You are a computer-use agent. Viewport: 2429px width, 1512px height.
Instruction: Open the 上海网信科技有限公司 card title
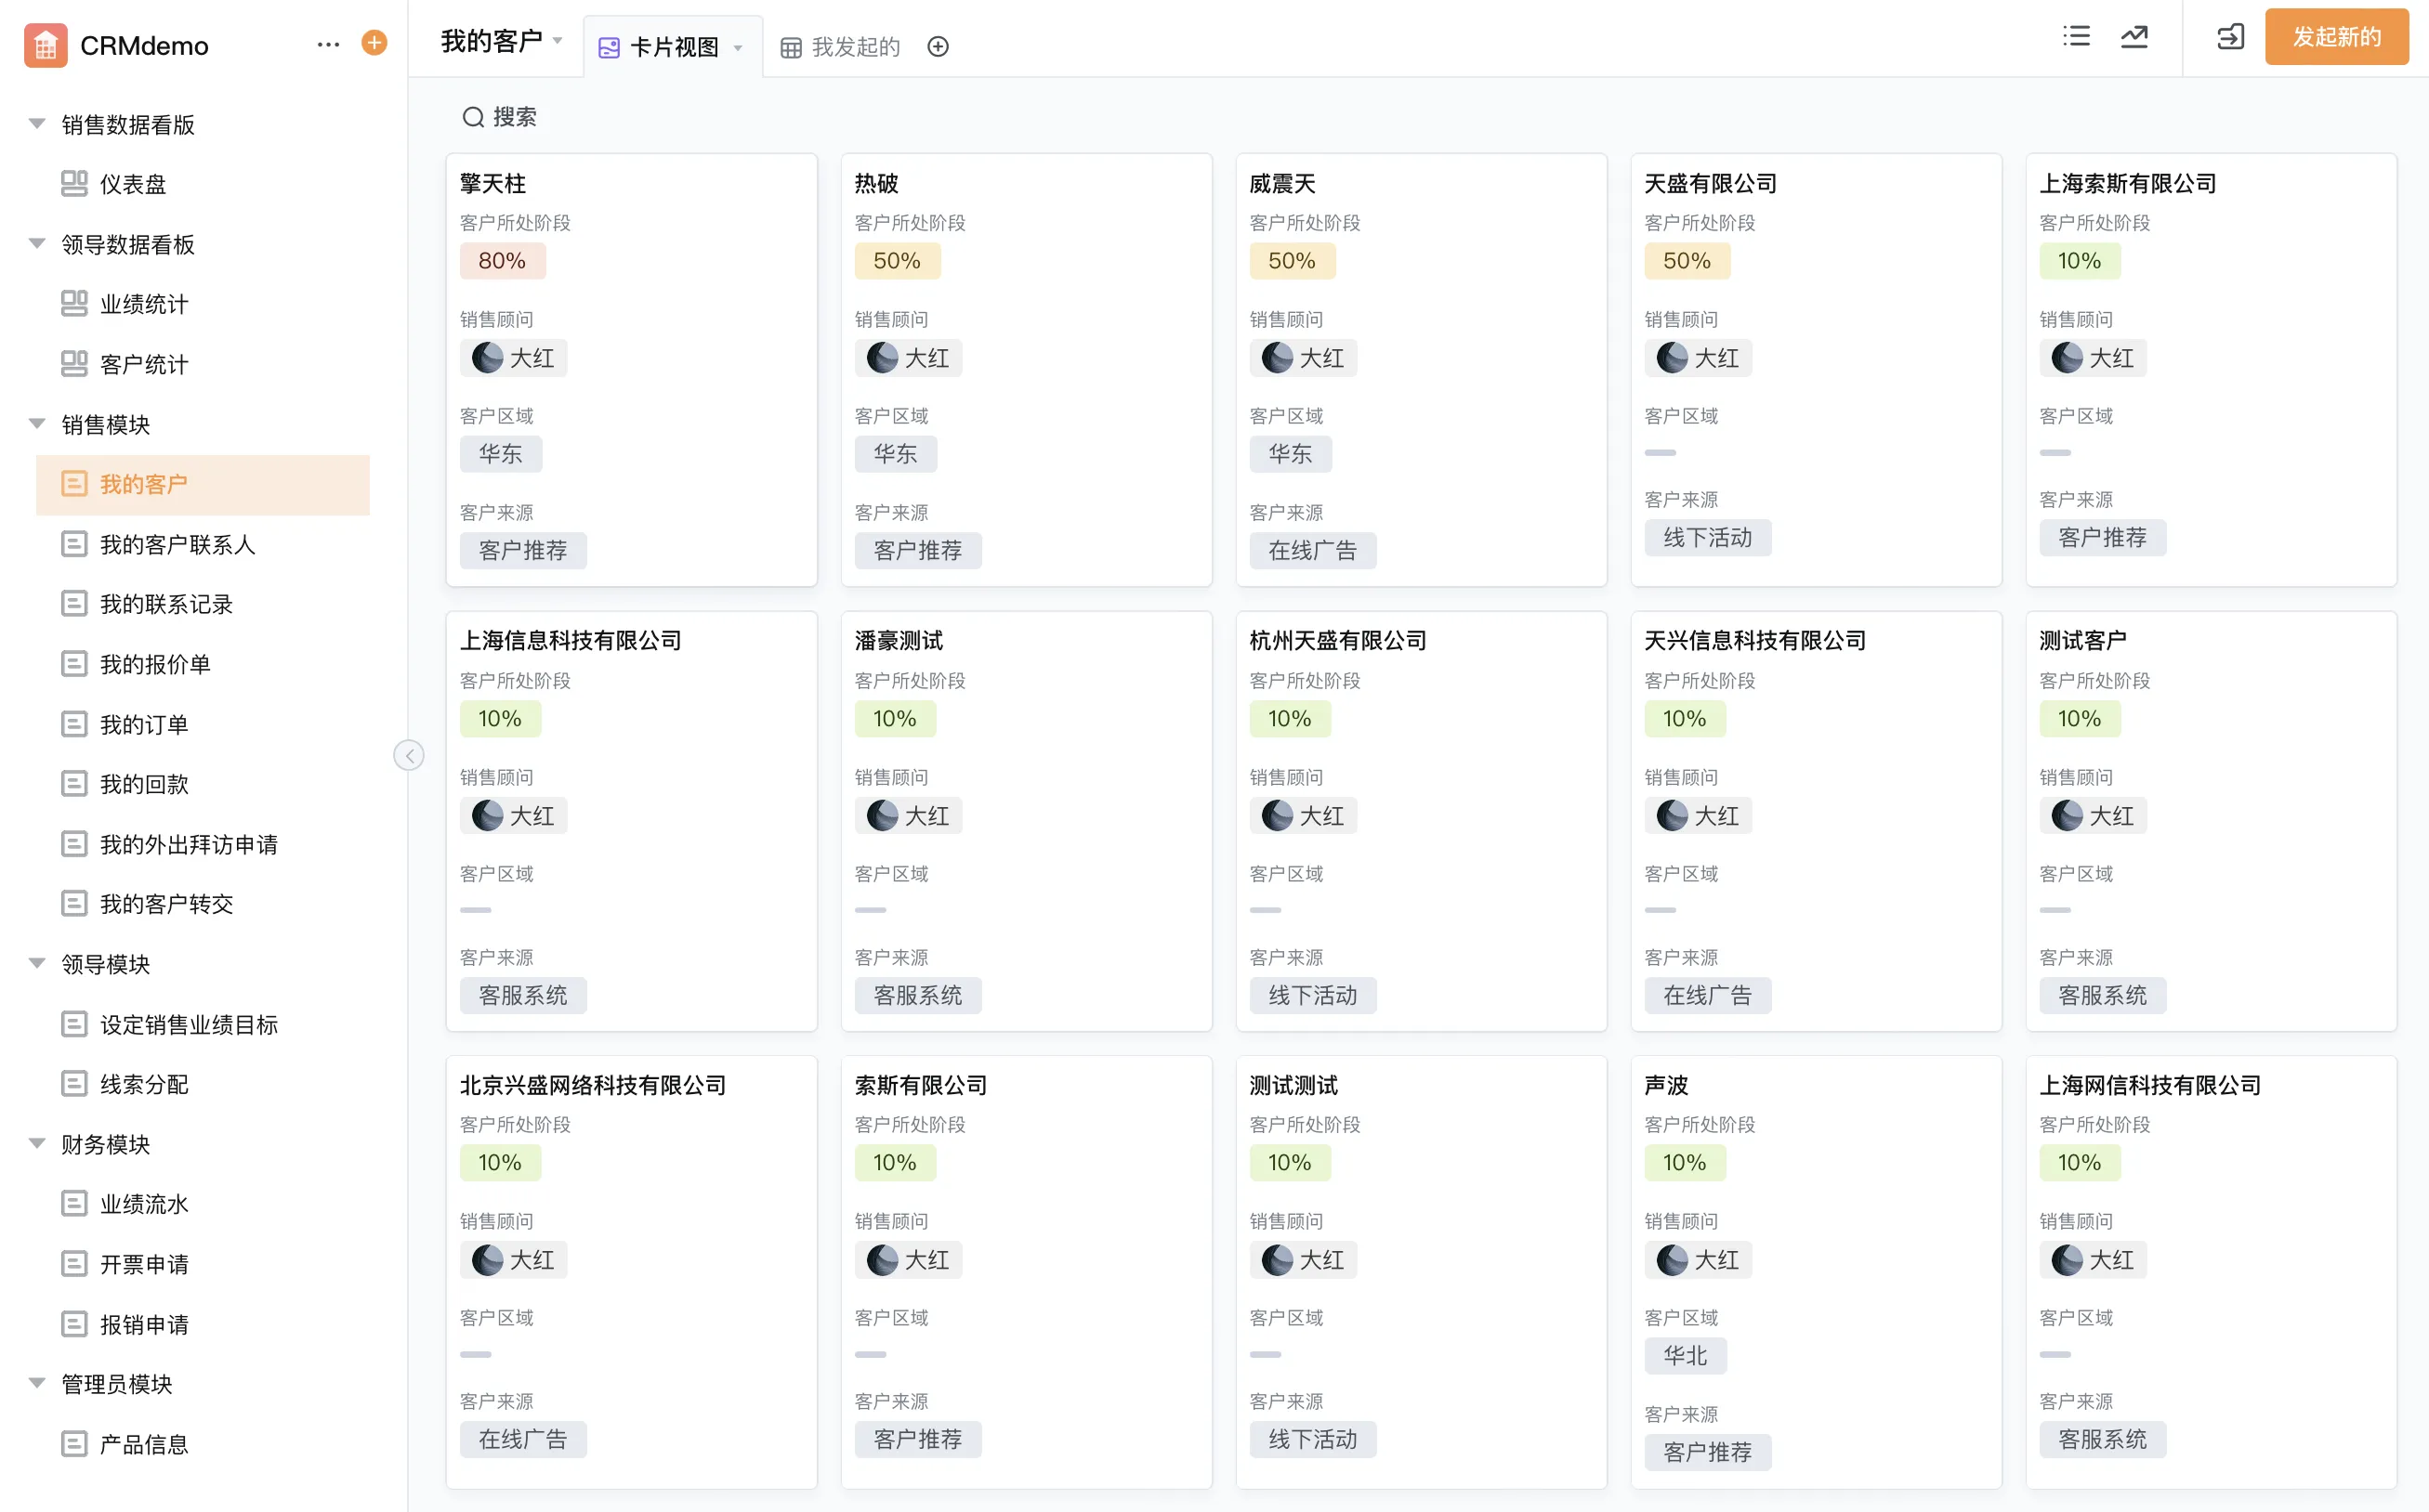(2151, 1085)
